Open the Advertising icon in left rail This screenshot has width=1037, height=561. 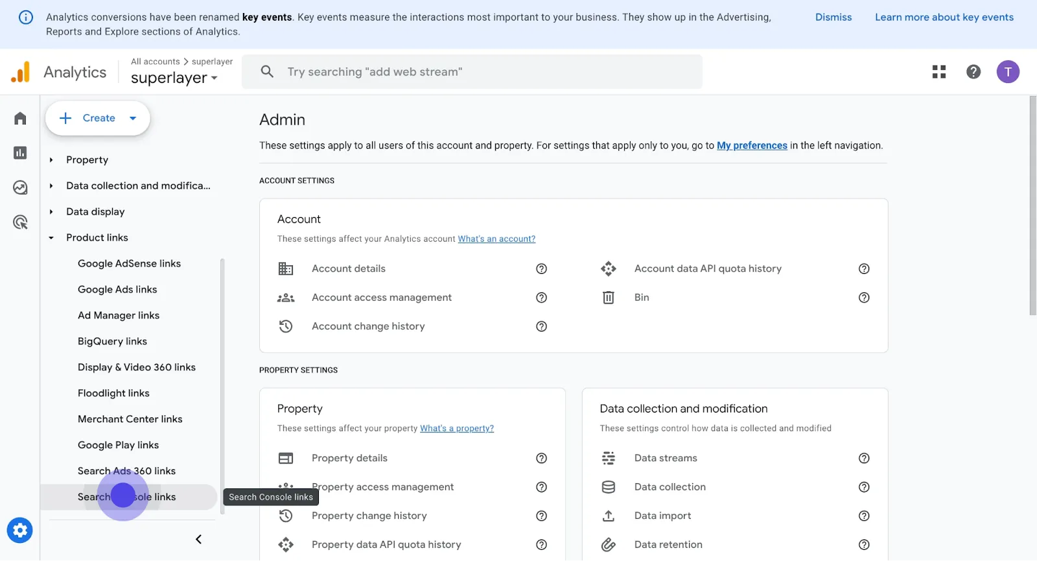(20, 222)
